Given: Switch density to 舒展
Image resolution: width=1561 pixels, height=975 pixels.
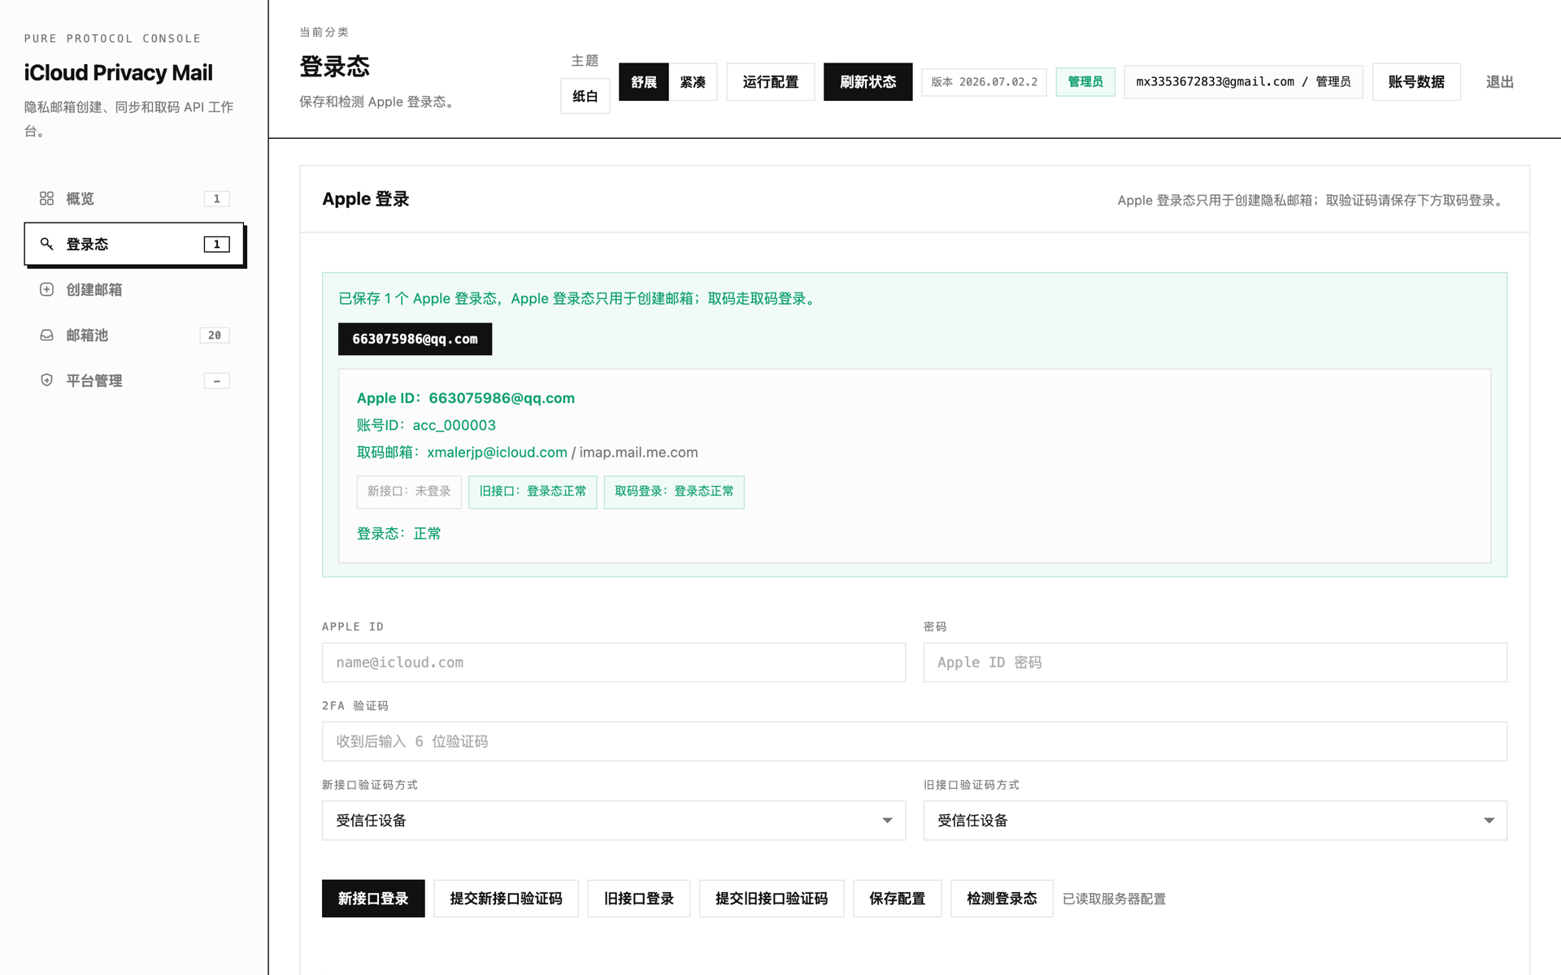Looking at the screenshot, I should [x=644, y=82].
